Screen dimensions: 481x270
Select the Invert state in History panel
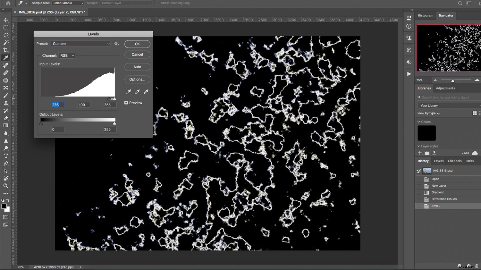[435, 206]
